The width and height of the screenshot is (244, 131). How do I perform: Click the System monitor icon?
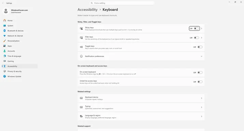(4, 26)
